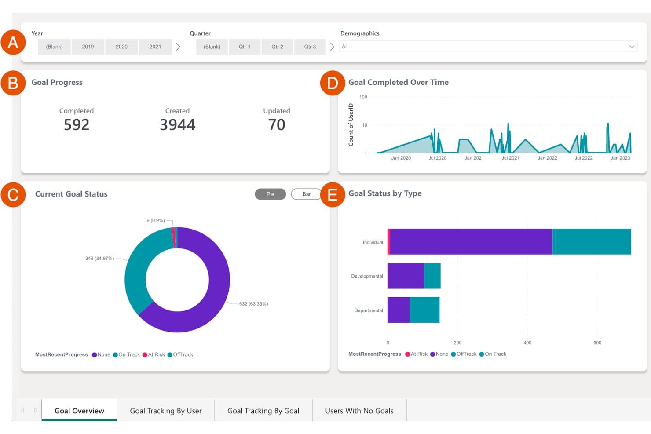The height and width of the screenshot is (434, 651).
Task: Click the Departmental axis label
Action: 369,310
